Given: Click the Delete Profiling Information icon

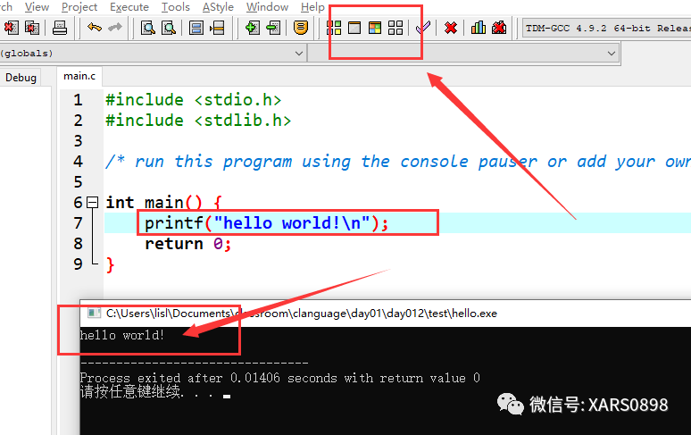Looking at the screenshot, I should coord(499,28).
